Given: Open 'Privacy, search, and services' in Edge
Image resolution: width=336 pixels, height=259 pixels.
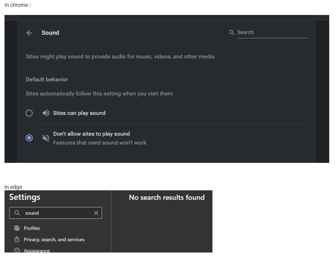Looking at the screenshot, I should 54,239.
